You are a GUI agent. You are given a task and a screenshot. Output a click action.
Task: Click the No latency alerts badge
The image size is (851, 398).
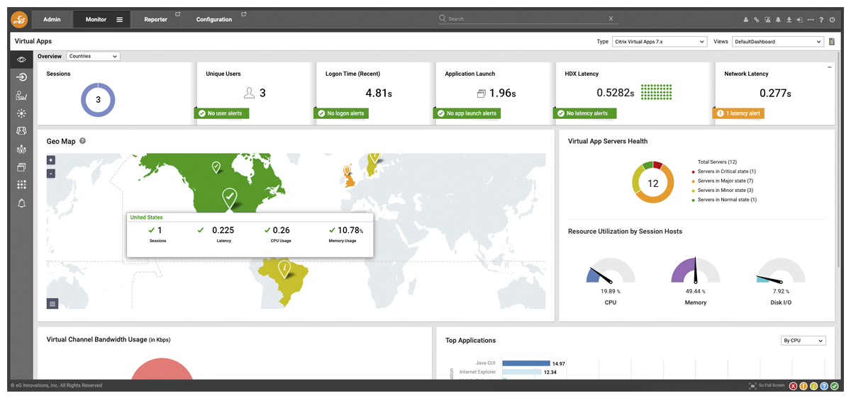[586, 113]
